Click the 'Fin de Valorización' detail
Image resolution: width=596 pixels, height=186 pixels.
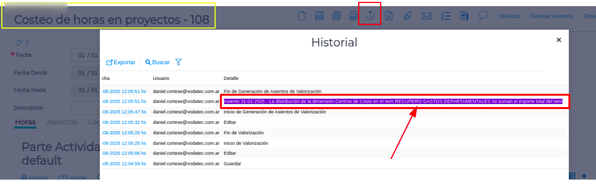pyautogui.click(x=244, y=133)
